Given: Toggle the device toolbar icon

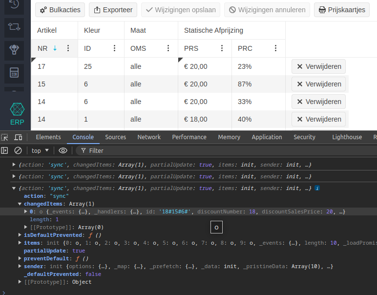Looking at the screenshot, I should pos(18,137).
